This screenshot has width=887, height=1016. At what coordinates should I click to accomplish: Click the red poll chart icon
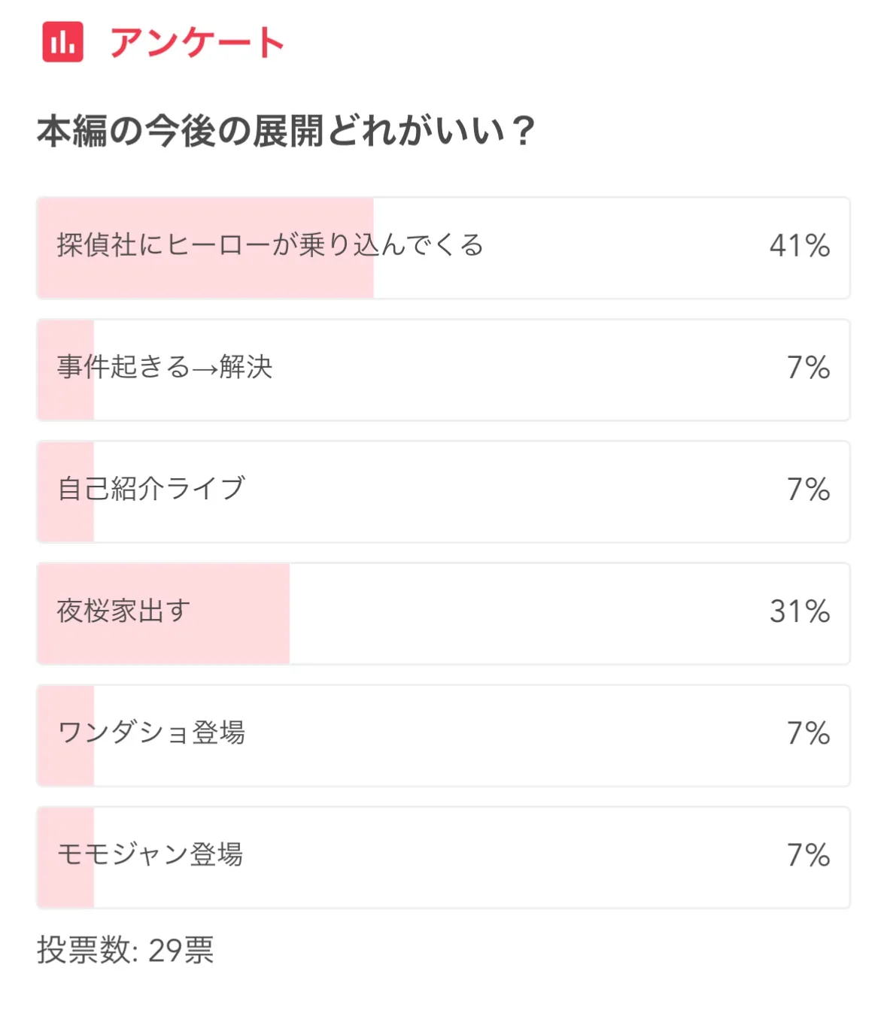[x=62, y=42]
